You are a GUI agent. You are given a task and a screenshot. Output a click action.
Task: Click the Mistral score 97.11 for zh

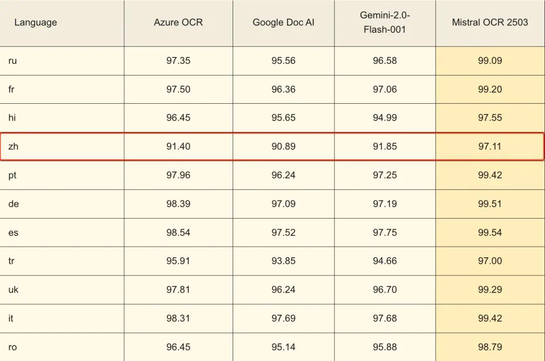pos(489,147)
